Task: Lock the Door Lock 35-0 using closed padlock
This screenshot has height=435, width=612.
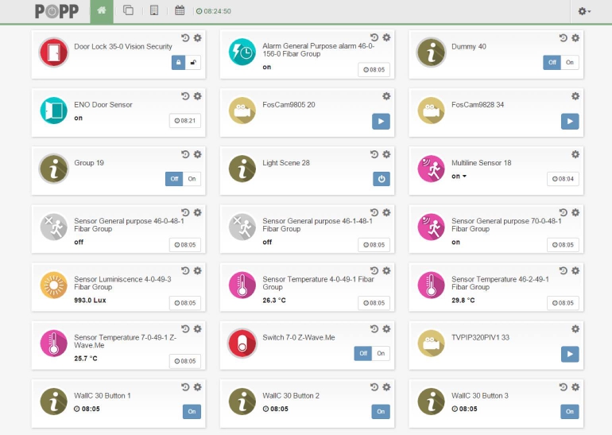Action: pos(179,63)
